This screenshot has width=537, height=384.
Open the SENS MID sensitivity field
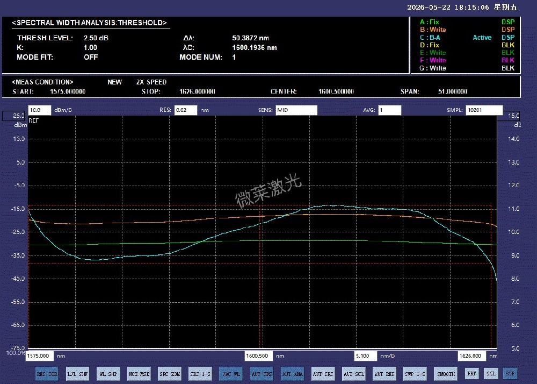296,110
